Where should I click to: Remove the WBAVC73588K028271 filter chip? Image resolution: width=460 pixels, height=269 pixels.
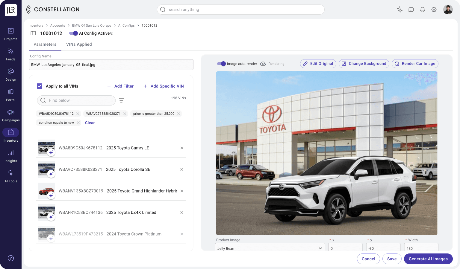coord(125,114)
